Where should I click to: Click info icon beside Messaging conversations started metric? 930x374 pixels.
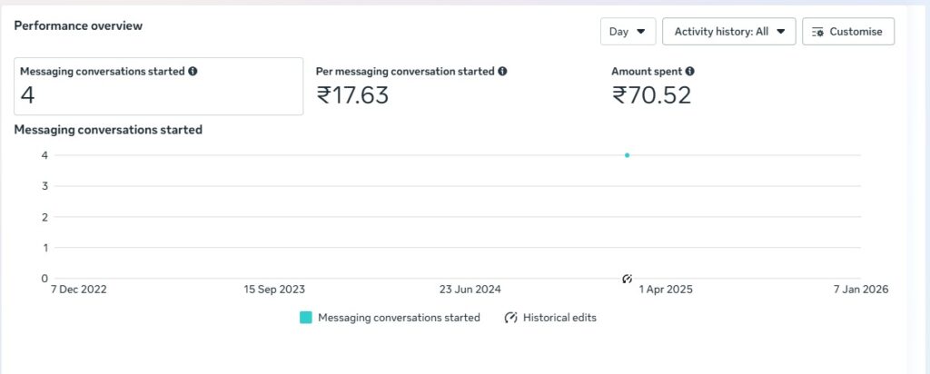click(193, 71)
